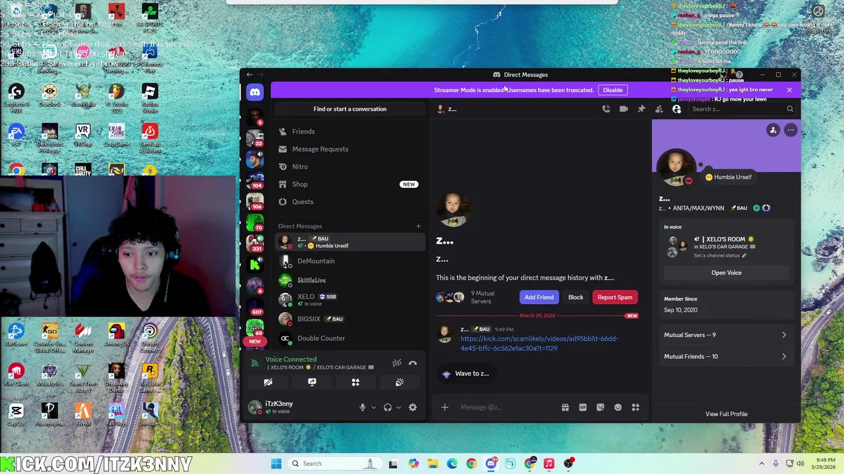Open the Quests page
This screenshot has width=844, height=474.
(x=350, y=201)
